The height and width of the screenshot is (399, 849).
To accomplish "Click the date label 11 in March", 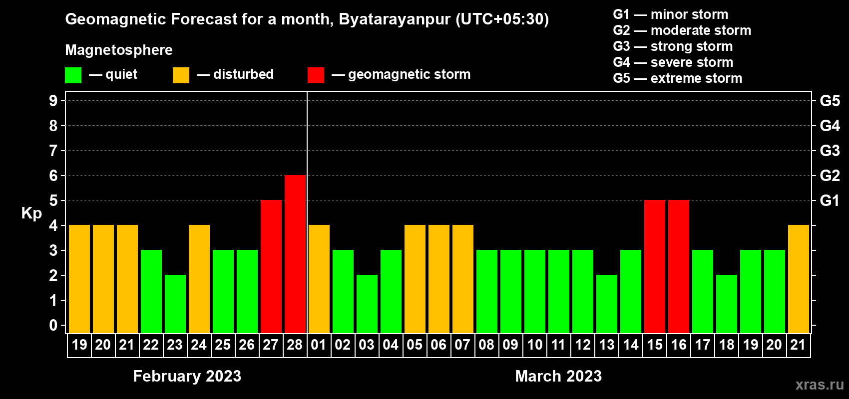I will (558, 345).
